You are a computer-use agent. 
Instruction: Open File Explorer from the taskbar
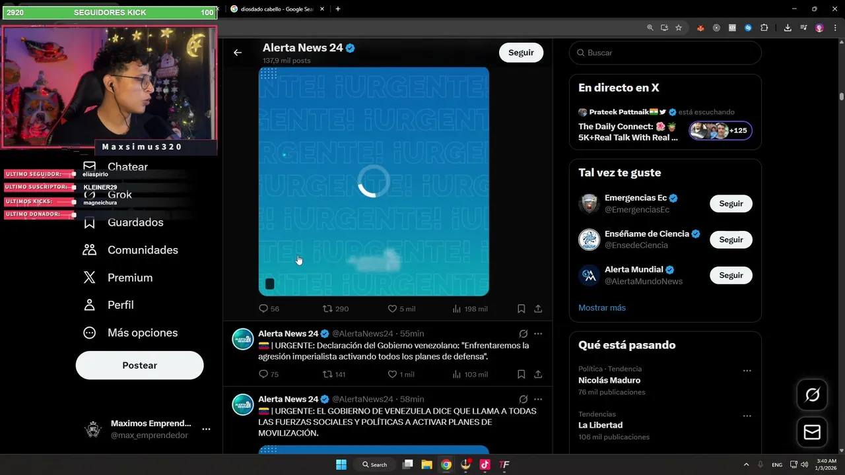(427, 464)
